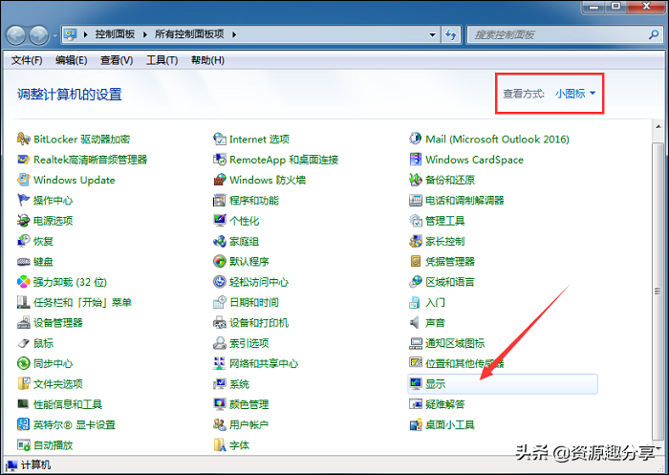Viewport: 669px width, 475px height.
Task: Open the 文件(F) menu
Action: point(27,60)
